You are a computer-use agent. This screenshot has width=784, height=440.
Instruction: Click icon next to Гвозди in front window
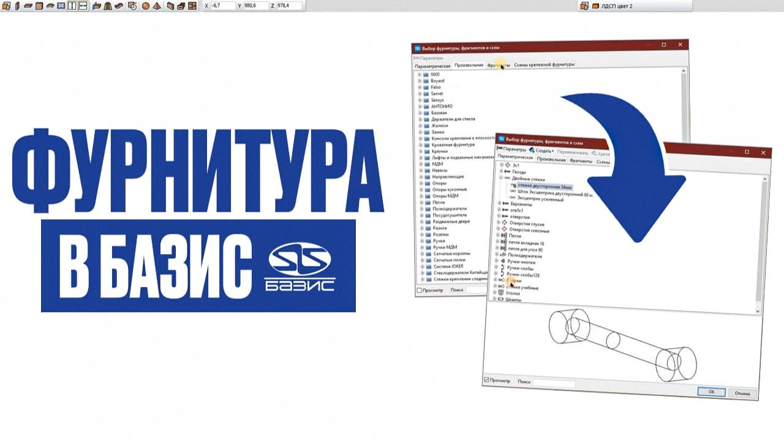coord(507,172)
